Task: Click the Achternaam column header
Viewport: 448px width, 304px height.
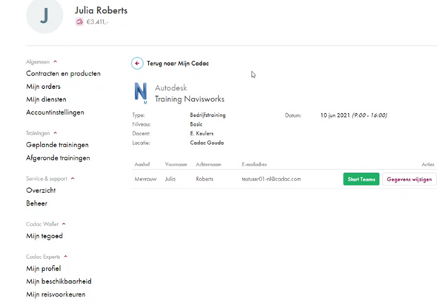Action: [208, 164]
